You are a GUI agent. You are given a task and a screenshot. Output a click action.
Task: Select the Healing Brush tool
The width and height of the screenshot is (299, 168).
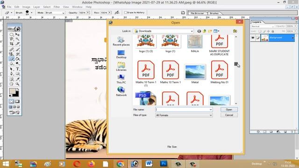click(x=11, y=49)
